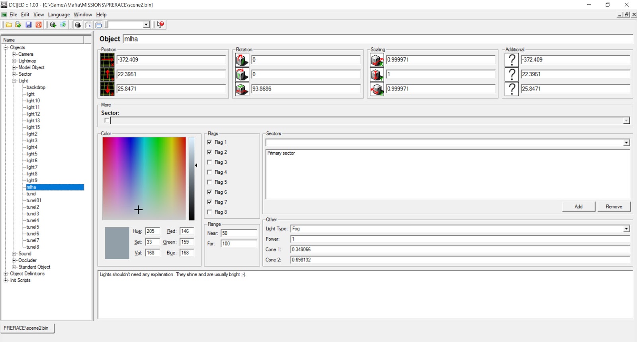Click the second Scaling cube icon
This screenshot has width=637, height=342.
coord(377,75)
